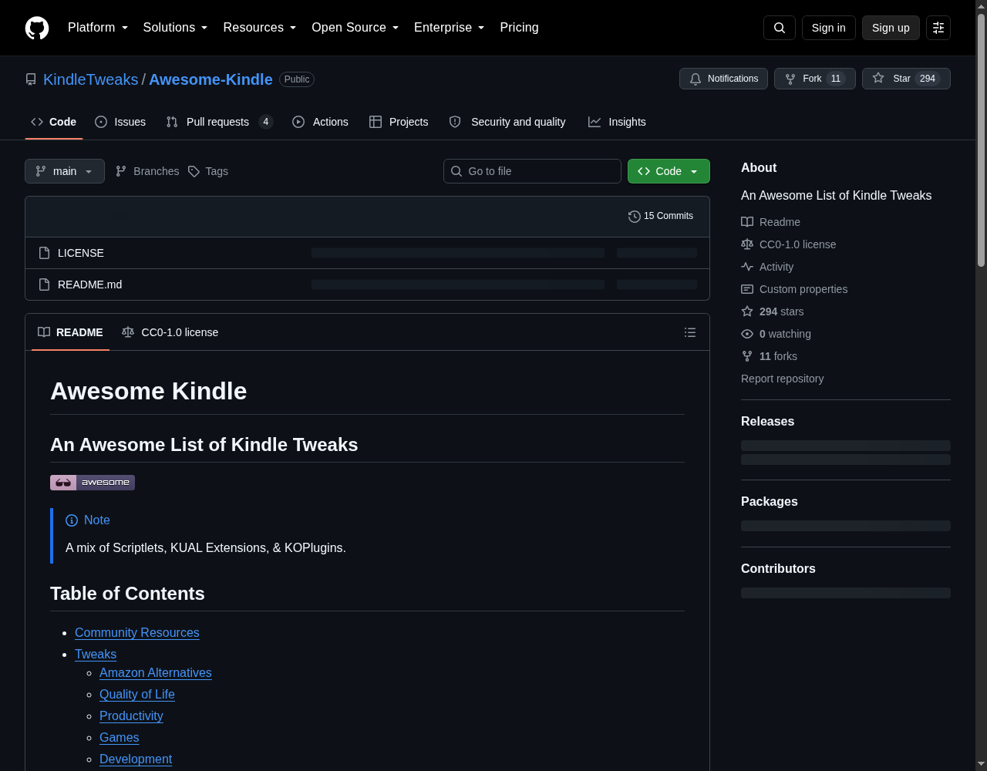Open the search magnifier button
The height and width of the screenshot is (771, 987).
coord(779,28)
